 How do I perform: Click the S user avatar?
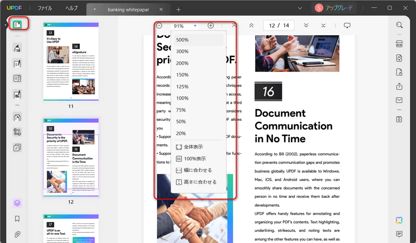pos(319,8)
